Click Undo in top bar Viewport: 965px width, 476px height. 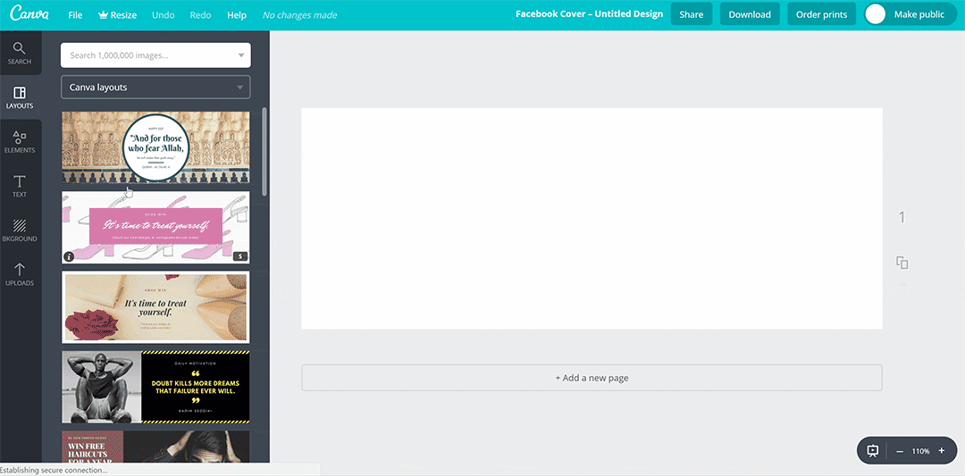164,15
